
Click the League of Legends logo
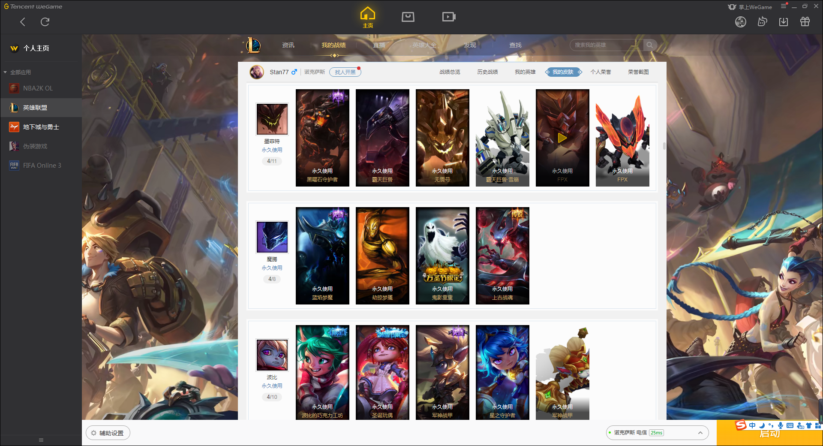point(253,45)
